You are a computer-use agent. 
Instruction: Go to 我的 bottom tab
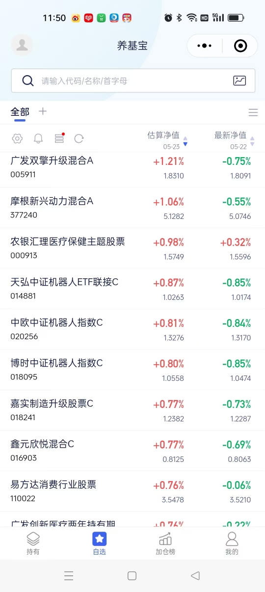[232, 543]
